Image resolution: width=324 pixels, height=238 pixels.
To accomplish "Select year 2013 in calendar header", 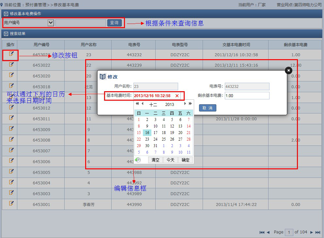I will click(170, 105).
